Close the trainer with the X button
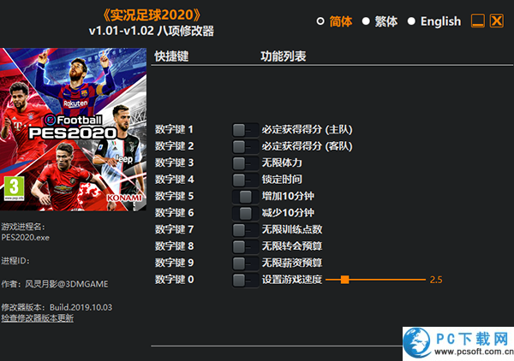This screenshot has height=361, width=514. (497, 21)
